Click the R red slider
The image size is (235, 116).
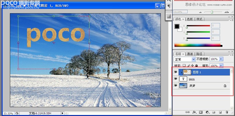(x=198, y=26)
